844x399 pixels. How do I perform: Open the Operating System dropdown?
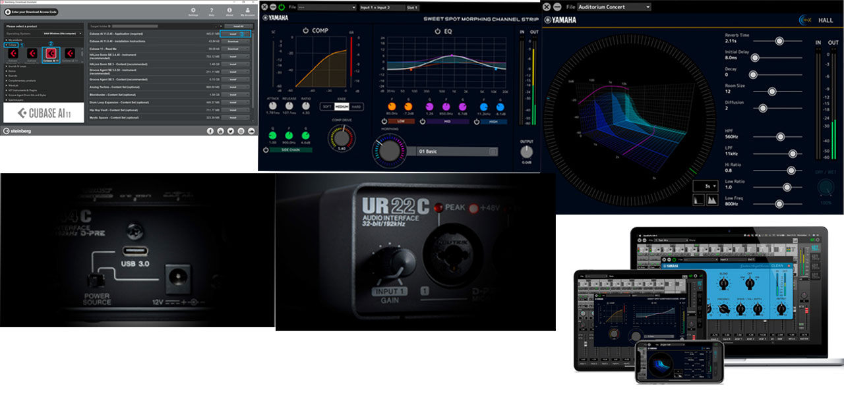(x=62, y=33)
